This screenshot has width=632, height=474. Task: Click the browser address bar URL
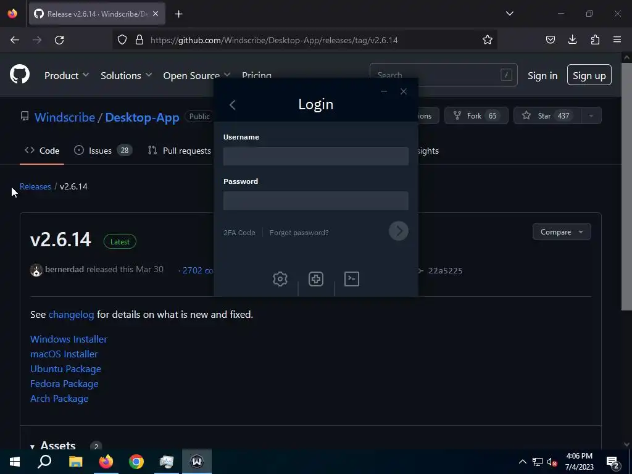click(x=273, y=40)
